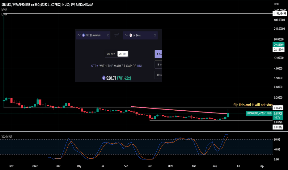Click the chart-line icon beside STRX
Viewport: 288px width, 170px height.
(x=79, y=35)
